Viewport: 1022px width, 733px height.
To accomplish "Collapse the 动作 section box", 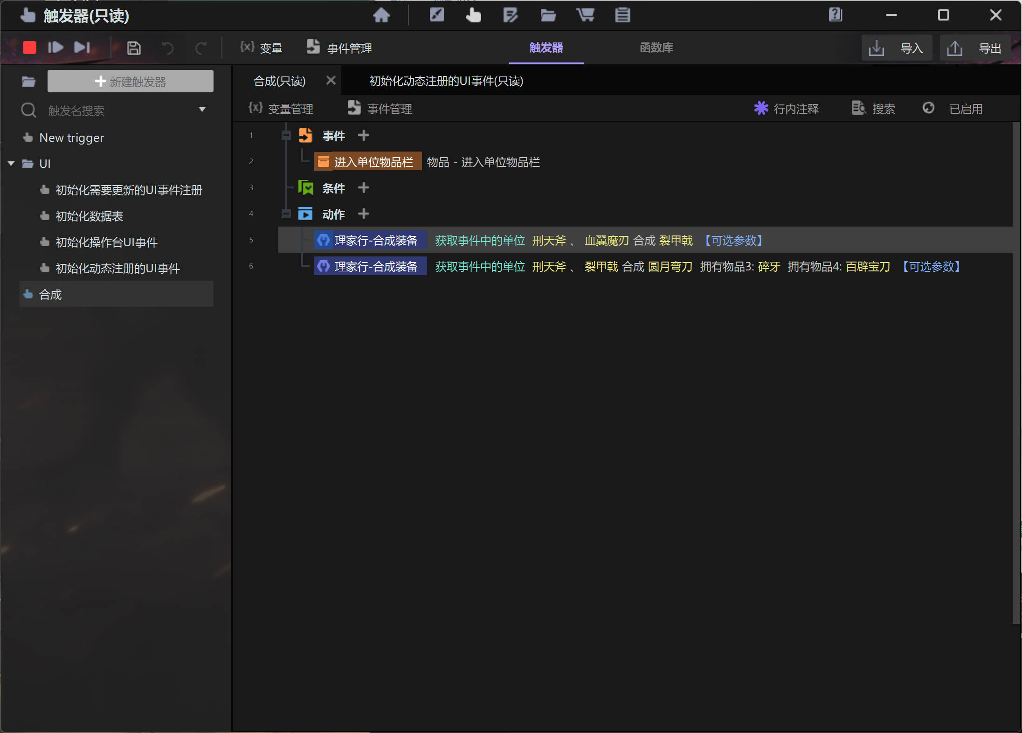I will tap(286, 214).
